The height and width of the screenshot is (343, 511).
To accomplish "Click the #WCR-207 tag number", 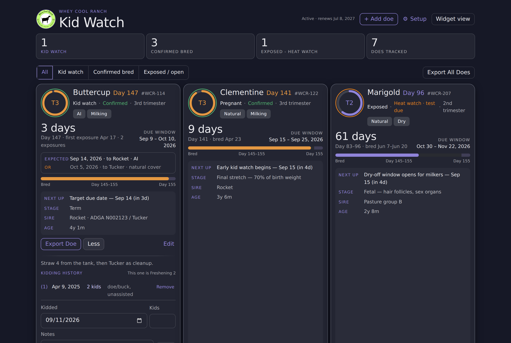I will click(439, 93).
